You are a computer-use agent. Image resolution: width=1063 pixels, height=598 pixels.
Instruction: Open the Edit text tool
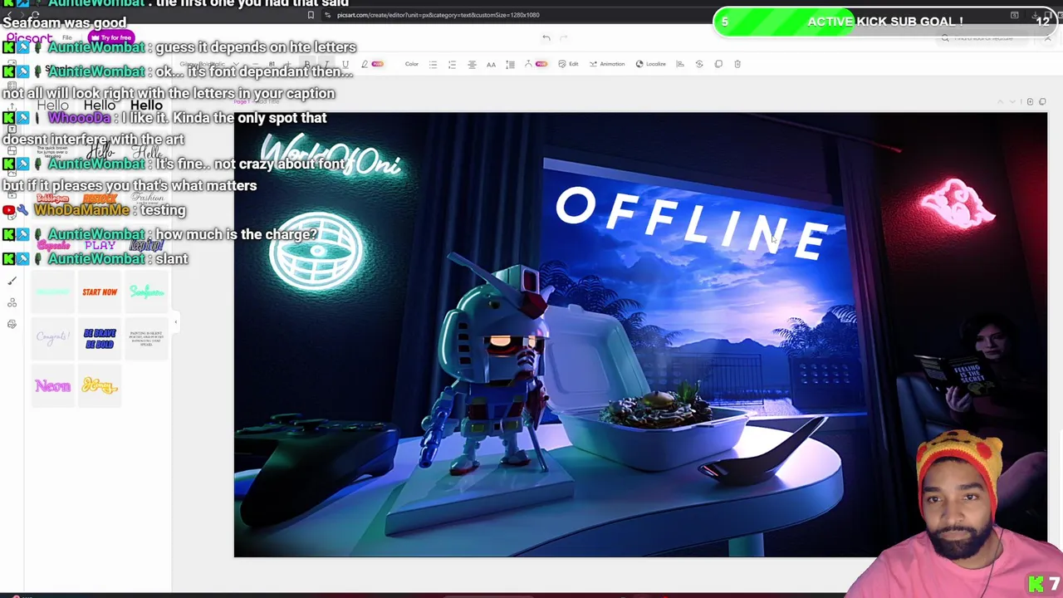point(568,64)
